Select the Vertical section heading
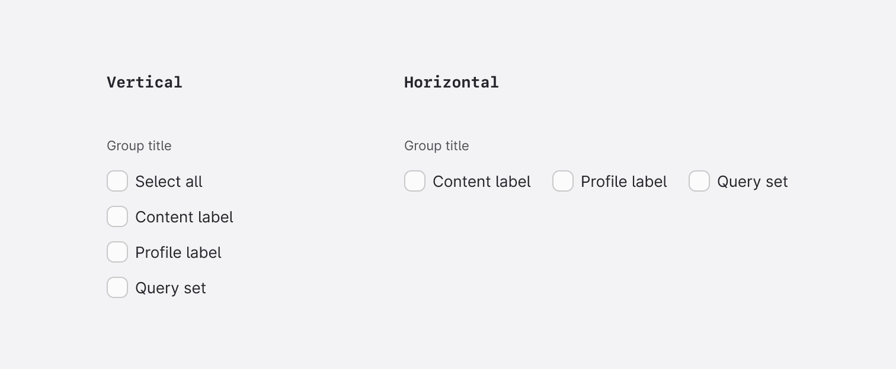This screenshot has height=369, width=896. pyautogui.click(x=144, y=82)
